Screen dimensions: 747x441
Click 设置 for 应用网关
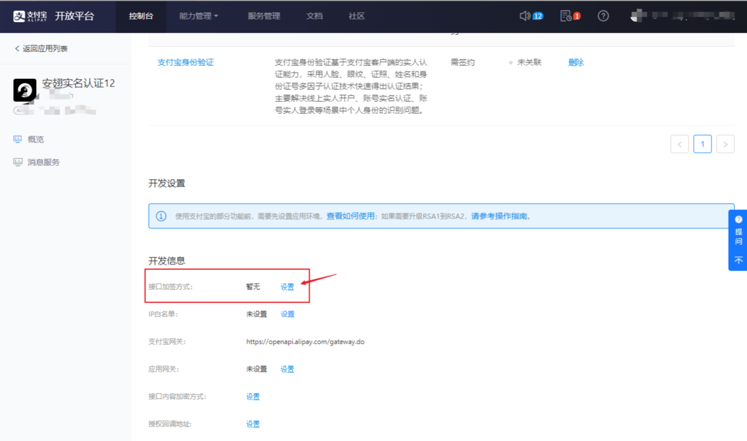click(287, 369)
